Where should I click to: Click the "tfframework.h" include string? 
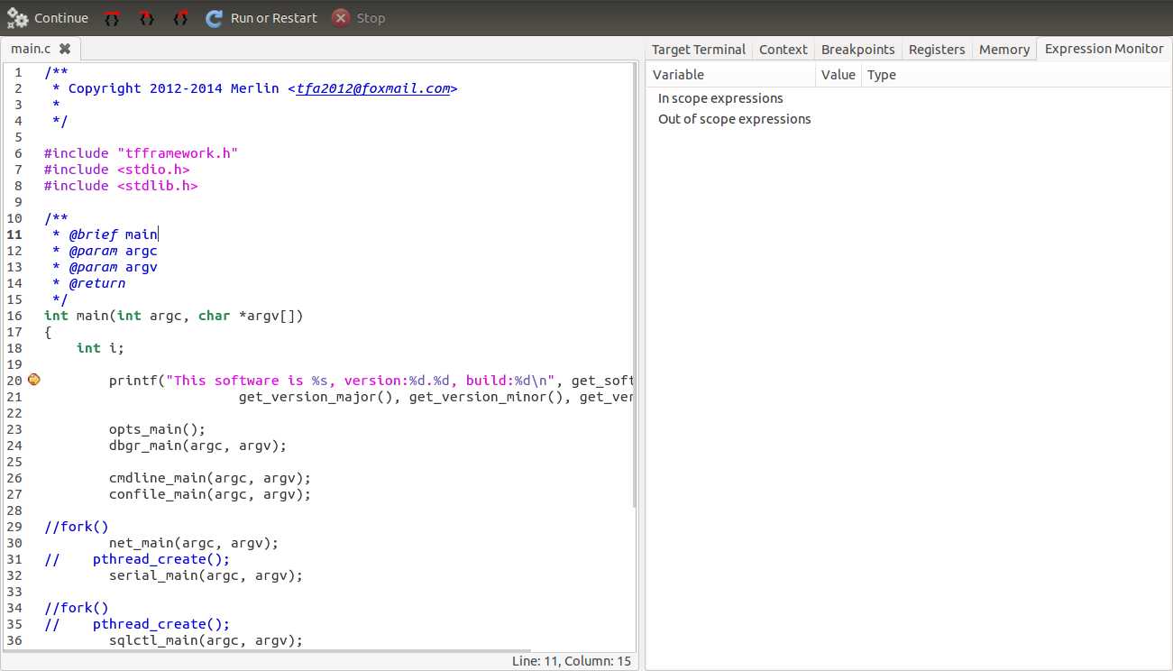pos(178,153)
